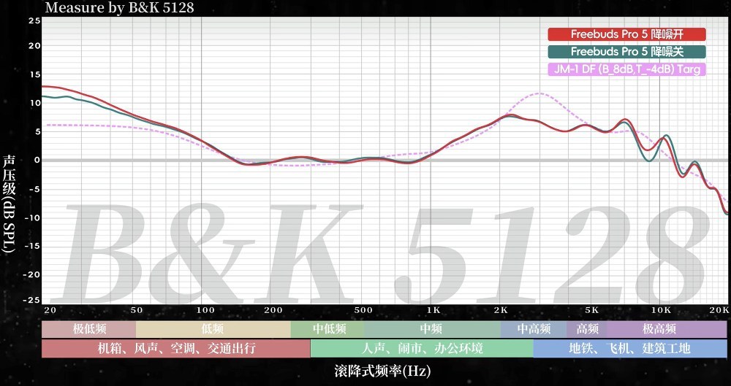
Task: Click the 200 frequency axis label
Action: point(273,310)
